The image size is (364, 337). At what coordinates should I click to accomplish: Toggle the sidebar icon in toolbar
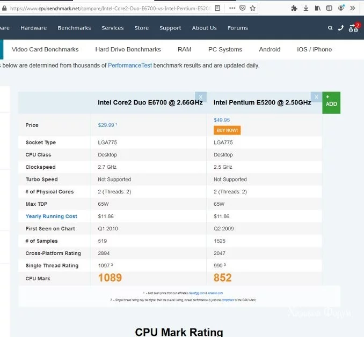coord(329,9)
